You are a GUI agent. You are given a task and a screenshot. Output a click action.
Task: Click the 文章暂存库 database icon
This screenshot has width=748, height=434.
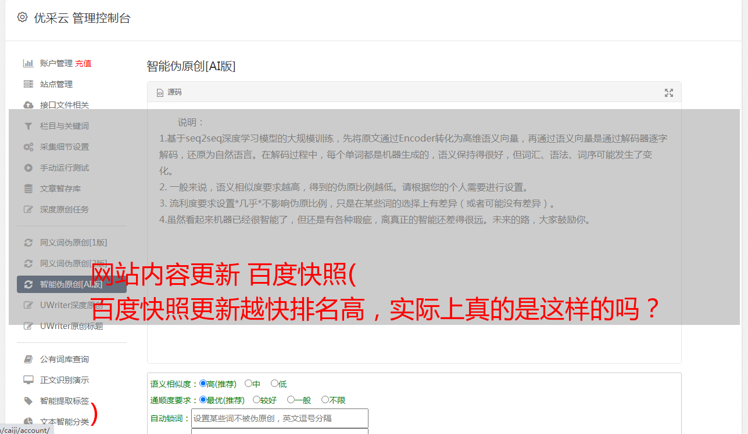pos(28,189)
